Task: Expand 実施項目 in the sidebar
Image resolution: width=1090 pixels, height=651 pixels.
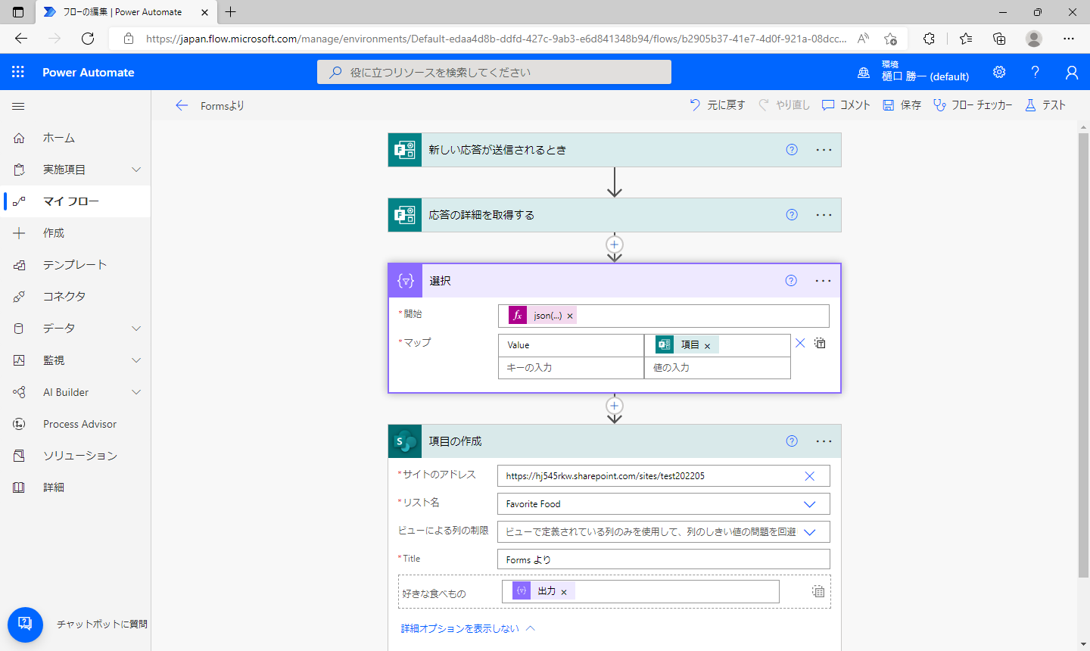Action: [x=136, y=170]
